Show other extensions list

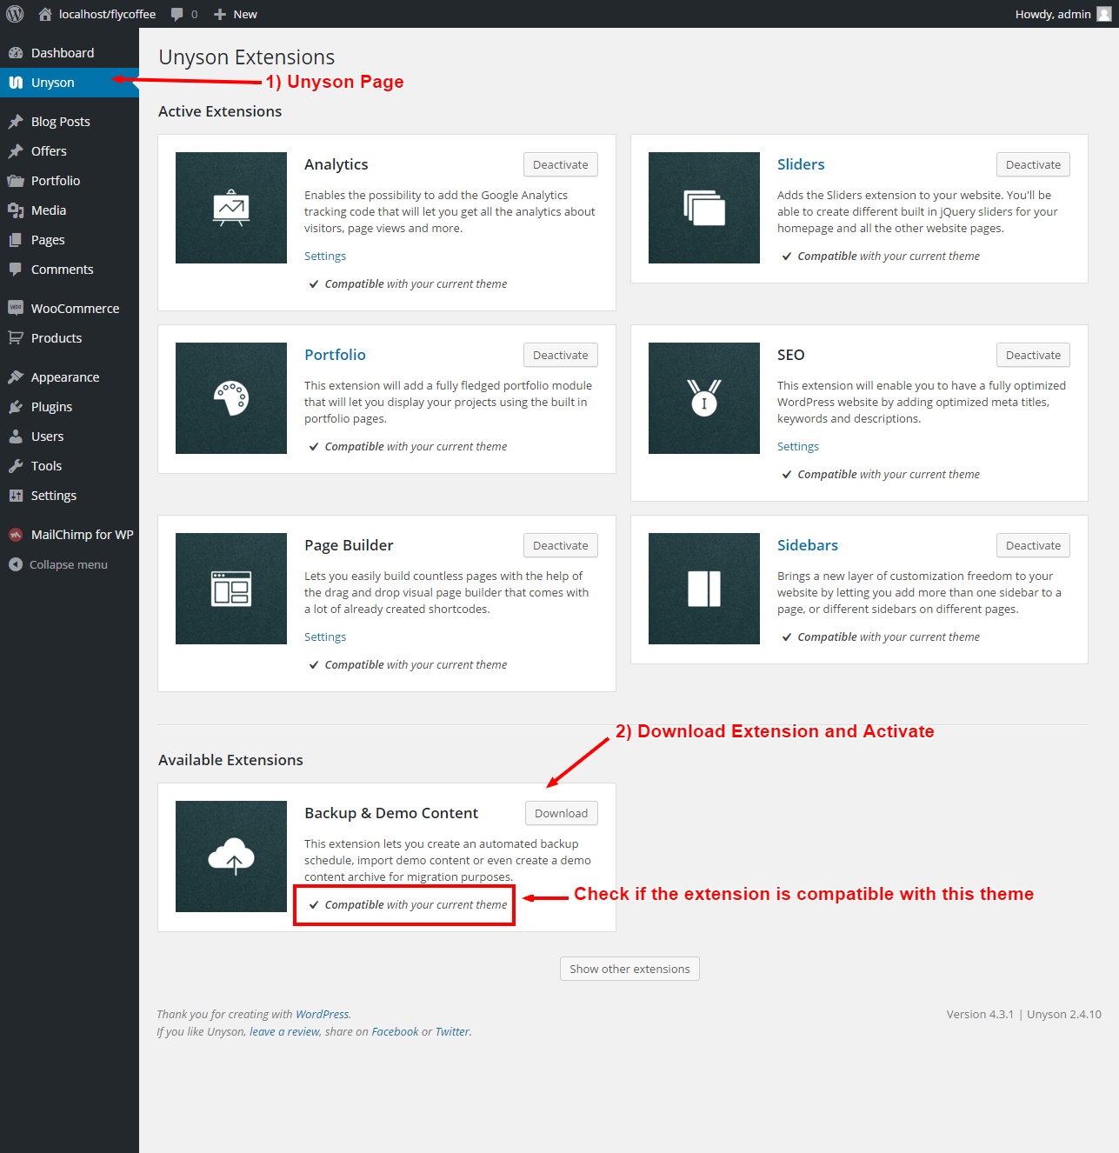(629, 969)
